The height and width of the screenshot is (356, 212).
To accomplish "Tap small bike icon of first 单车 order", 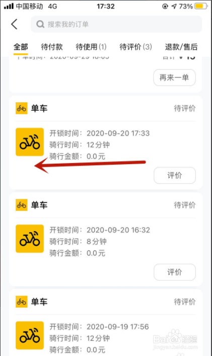I will [21, 108].
